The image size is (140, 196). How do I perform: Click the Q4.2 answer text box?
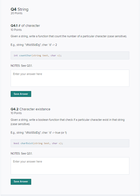[70, 166]
